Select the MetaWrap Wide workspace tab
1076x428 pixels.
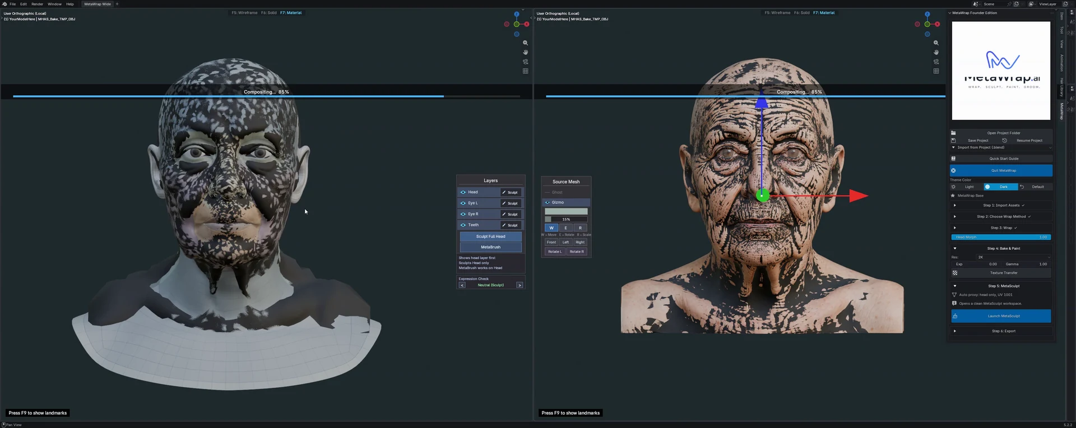click(x=98, y=4)
